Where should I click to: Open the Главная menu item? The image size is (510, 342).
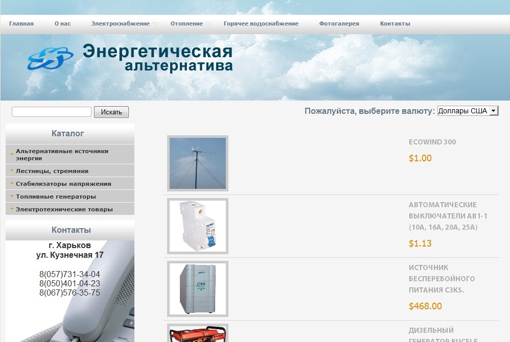click(x=21, y=23)
